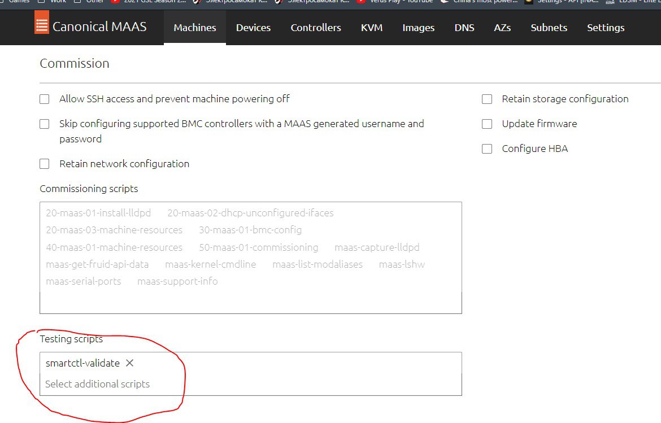Toggle the Configure HBA checkbox

(487, 149)
